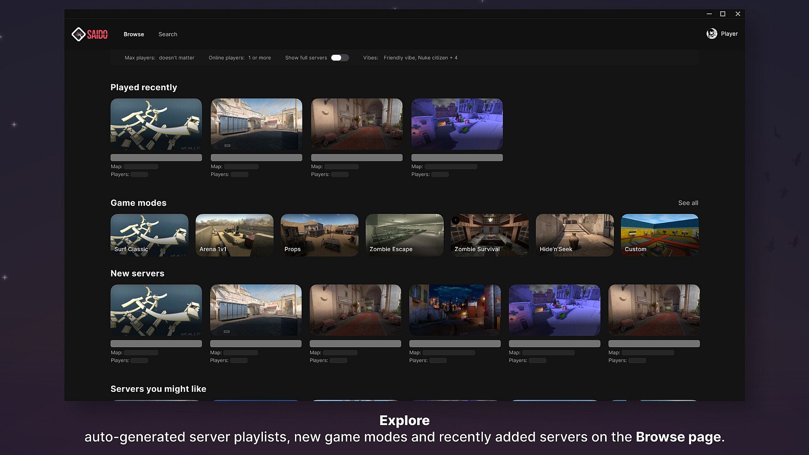The image size is (809, 455).
Task: Open first Played recently surf server
Action: click(x=156, y=124)
